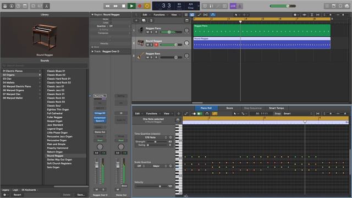Click the Library Save button

[81, 195]
